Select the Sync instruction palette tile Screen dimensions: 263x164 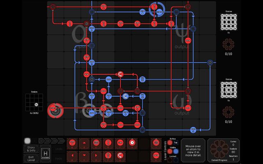120,143
